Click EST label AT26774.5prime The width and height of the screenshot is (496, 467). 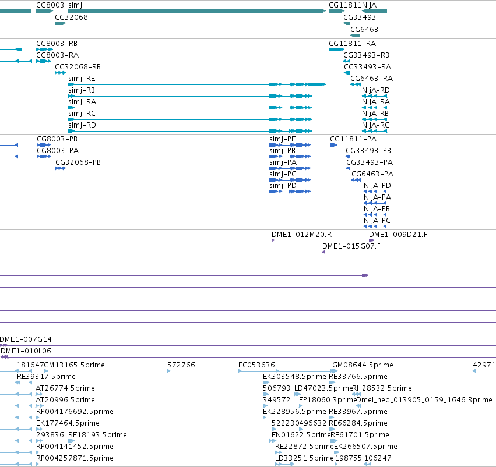click(x=65, y=388)
